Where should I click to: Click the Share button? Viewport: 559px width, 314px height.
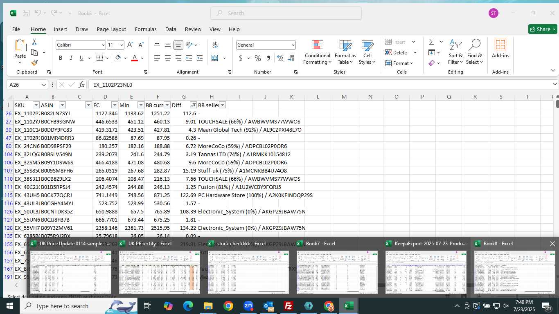[x=543, y=29]
